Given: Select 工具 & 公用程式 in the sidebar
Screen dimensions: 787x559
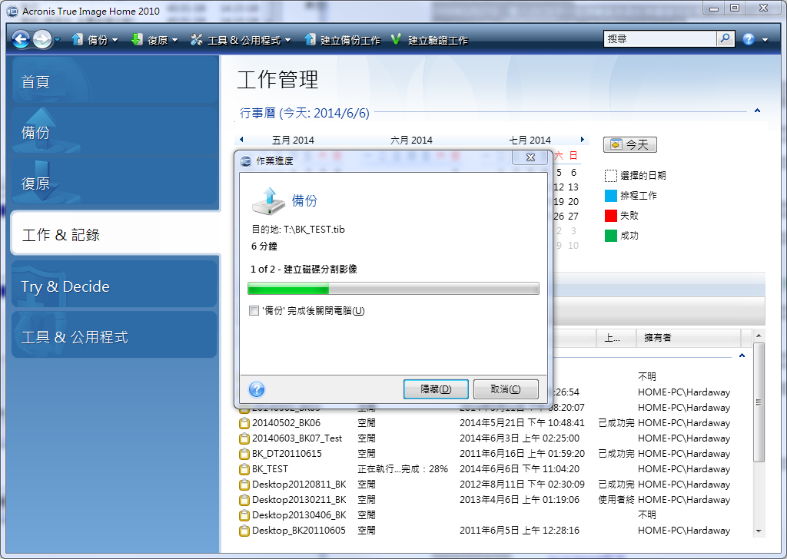Looking at the screenshot, I should click(x=115, y=336).
